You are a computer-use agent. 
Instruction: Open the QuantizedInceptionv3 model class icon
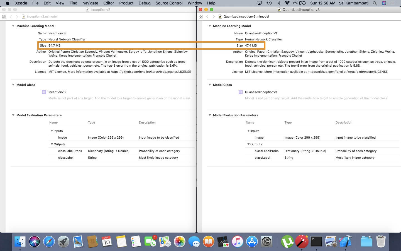241,92
